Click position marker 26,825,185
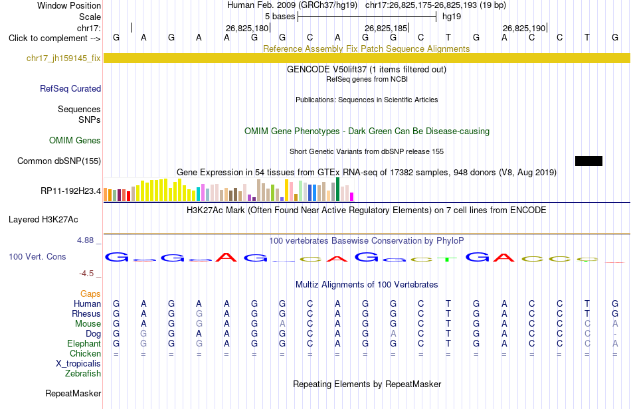631x409 pixels. click(385, 28)
